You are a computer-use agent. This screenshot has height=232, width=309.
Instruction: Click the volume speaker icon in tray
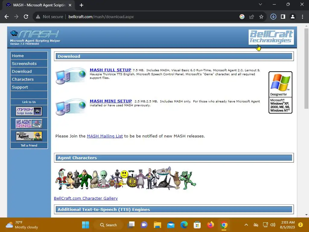point(273,225)
